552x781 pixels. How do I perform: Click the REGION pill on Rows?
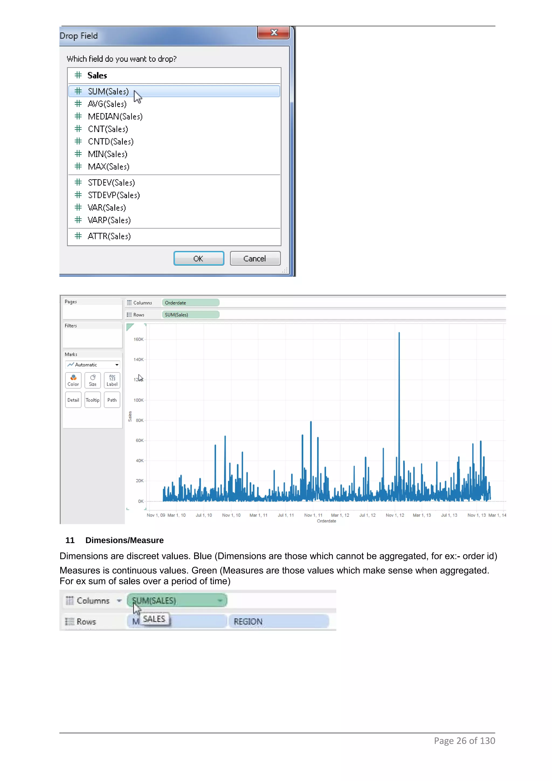click(278, 621)
